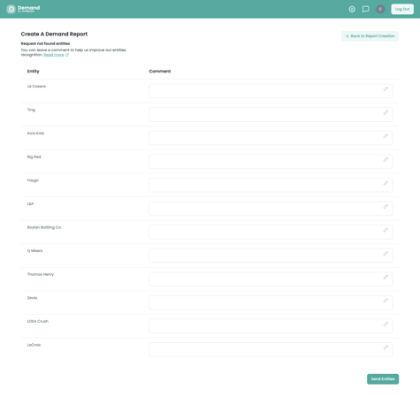Focus the comment field for LaCroix
Image resolution: width=420 pixels, height=397 pixels.
click(271, 349)
